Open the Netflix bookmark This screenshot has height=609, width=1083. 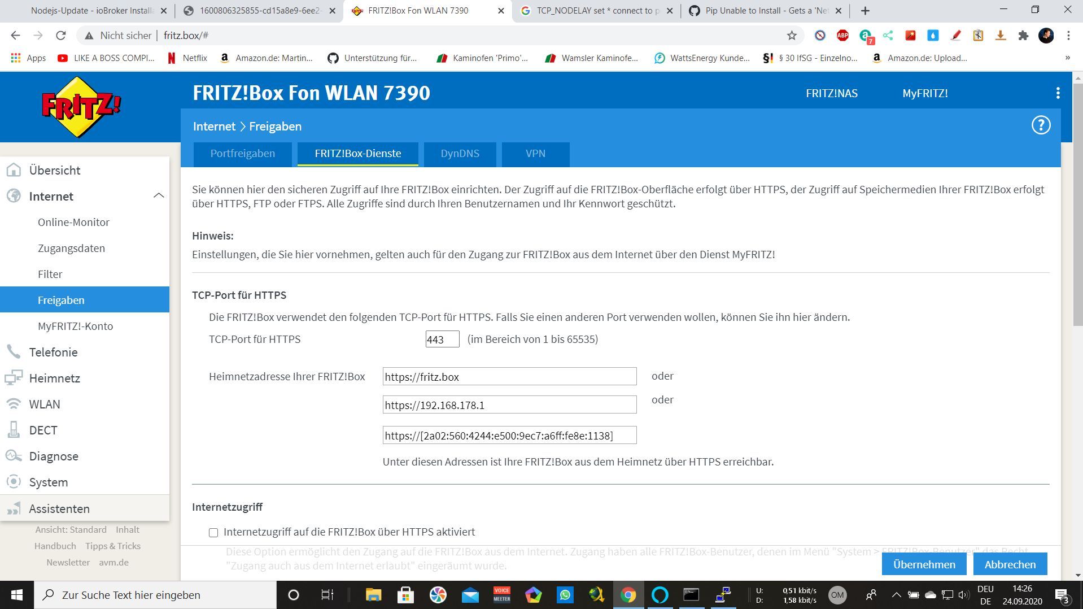click(188, 58)
